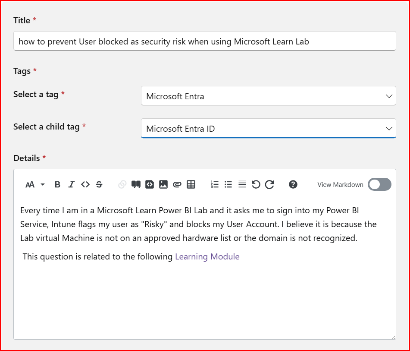Viewport: 410px width, 351px height.
Task: Toggle bold formatting
Action: 57,185
